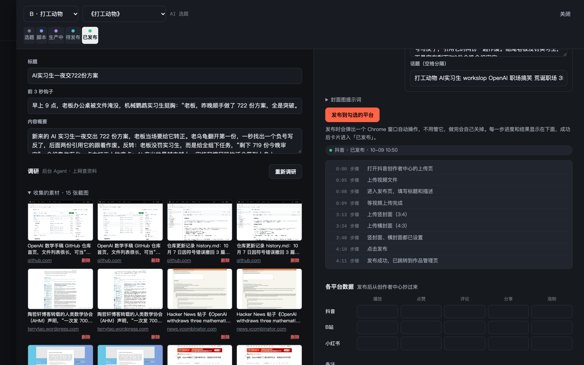Click the AI 选题 link

tap(179, 14)
